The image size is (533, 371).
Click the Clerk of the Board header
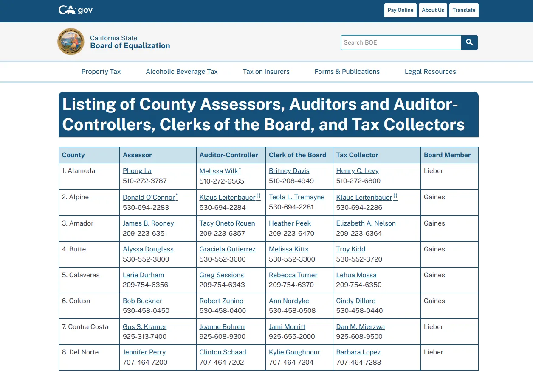click(x=299, y=155)
